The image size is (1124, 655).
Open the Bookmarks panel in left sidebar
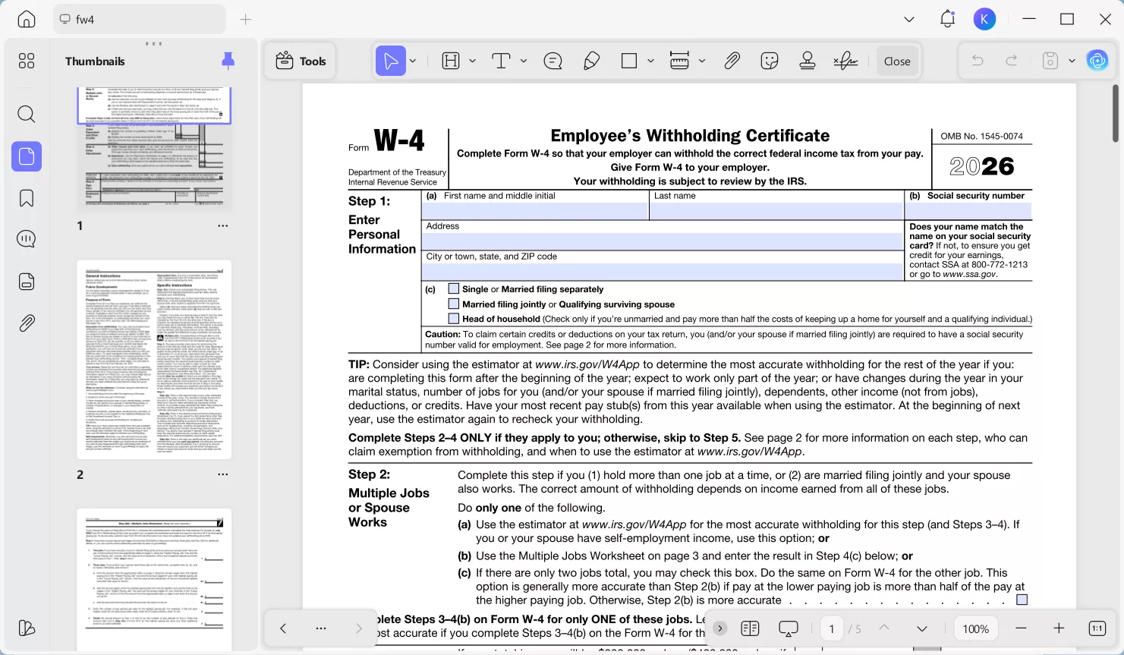[27, 198]
